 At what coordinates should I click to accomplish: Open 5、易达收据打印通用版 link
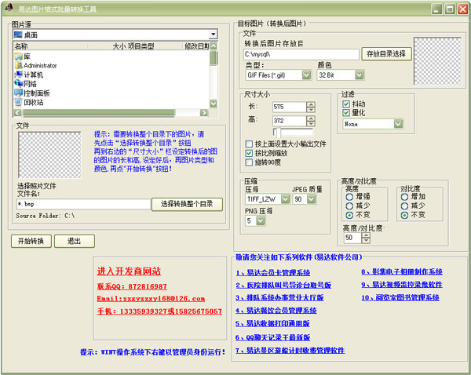point(272,323)
